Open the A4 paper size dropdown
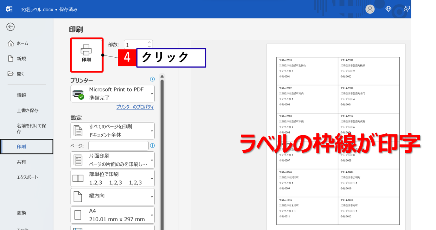436x230 pixels. click(113, 215)
